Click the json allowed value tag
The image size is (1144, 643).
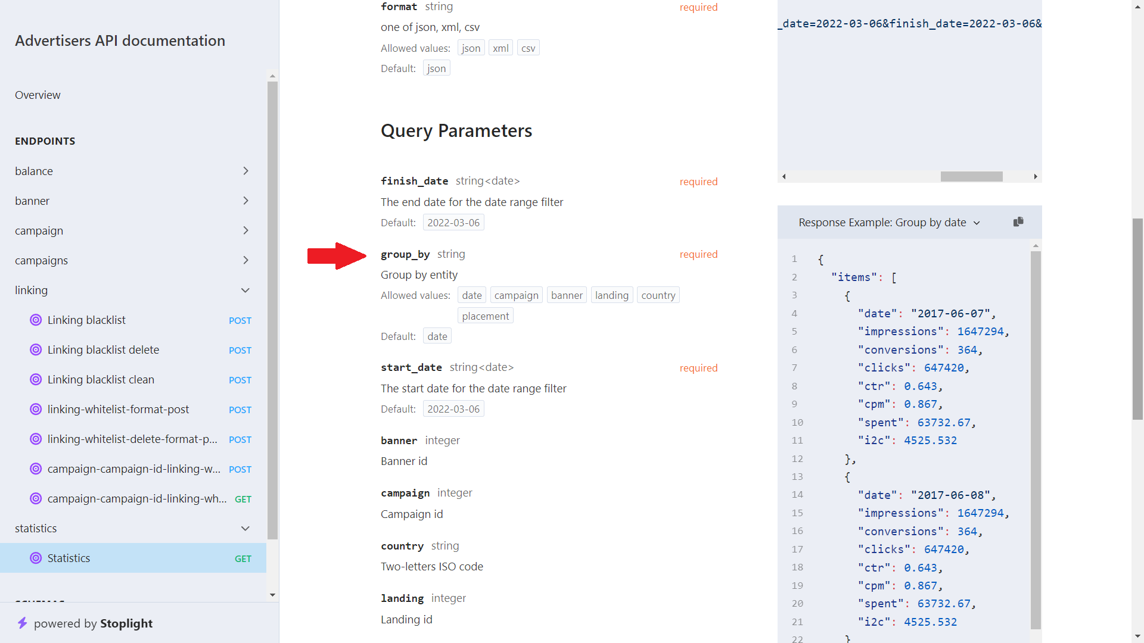tap(471, 48)
